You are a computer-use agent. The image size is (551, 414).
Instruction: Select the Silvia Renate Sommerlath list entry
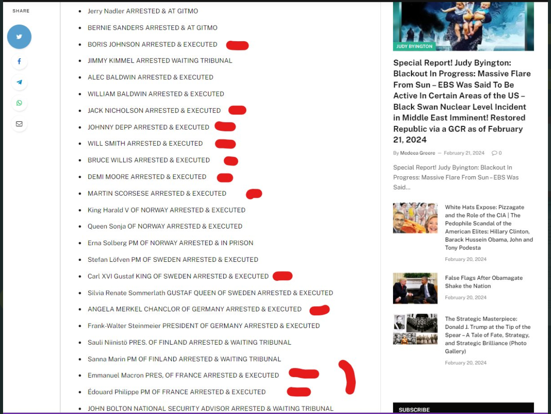coord(210,293)
